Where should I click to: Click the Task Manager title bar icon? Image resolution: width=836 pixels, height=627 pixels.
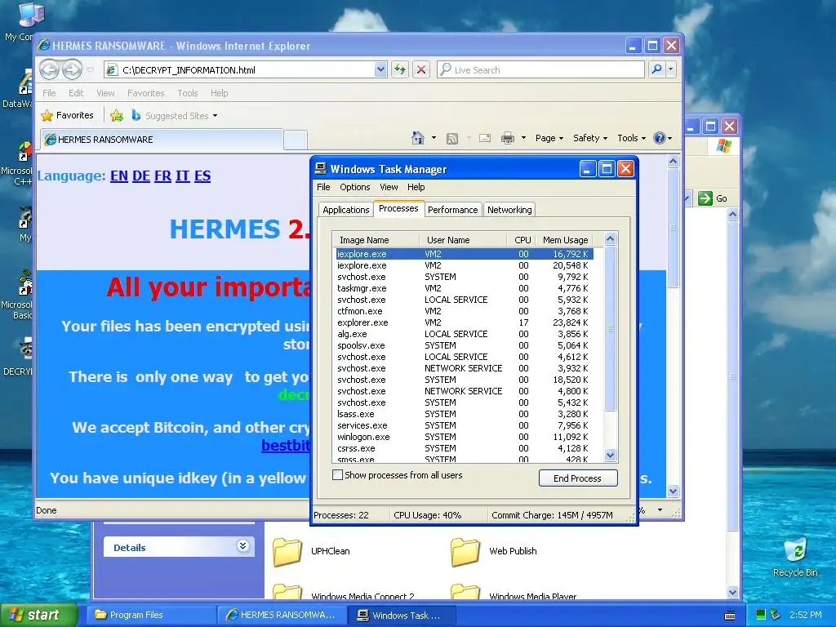tap(320, 169)
